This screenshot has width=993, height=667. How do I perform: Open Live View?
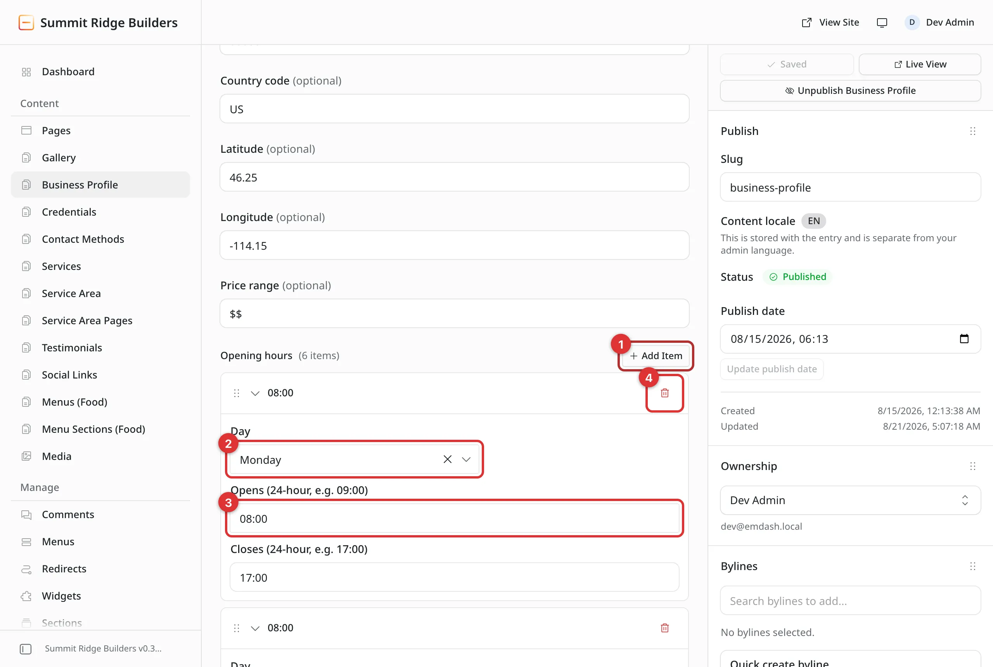pos(920,64)
